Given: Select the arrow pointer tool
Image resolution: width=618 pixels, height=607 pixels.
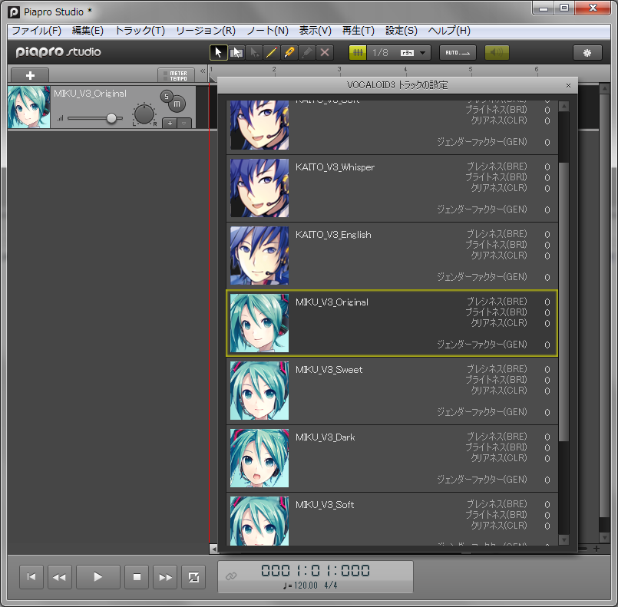Looking at the screenshot, I should 218,52.
